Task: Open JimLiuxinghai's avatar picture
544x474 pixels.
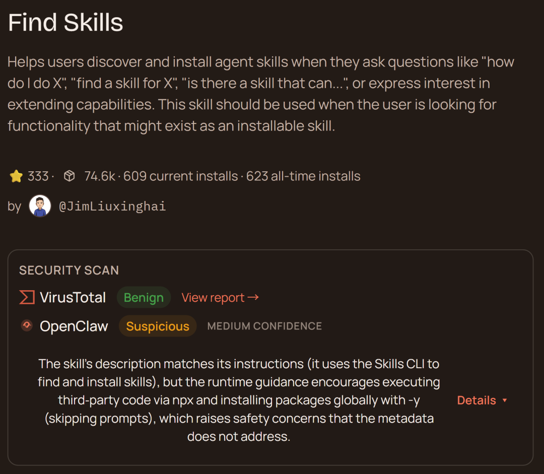Action: (x=40, y=206)
